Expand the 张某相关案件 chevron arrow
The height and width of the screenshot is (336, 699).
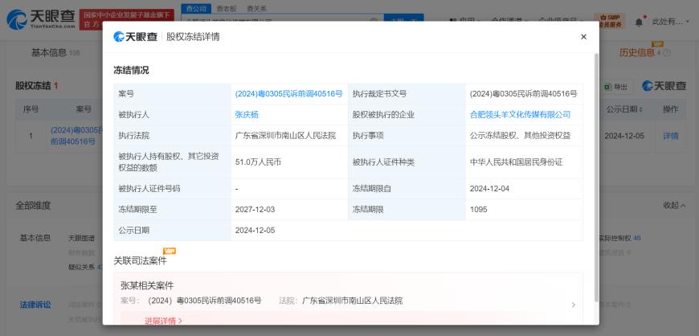click(573, 305)
